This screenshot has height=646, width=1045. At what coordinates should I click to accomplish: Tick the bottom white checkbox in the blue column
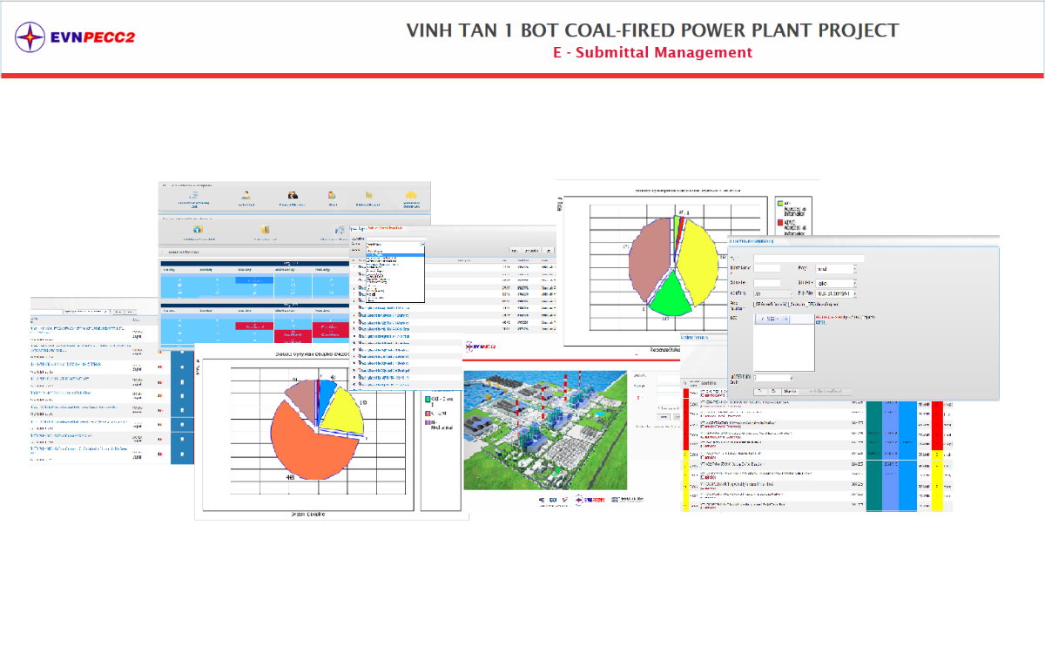click(x=182, y=454)
